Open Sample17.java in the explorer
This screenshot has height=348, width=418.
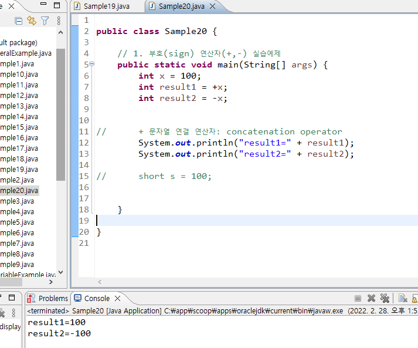pyautogui.click(x=19, y=148)
